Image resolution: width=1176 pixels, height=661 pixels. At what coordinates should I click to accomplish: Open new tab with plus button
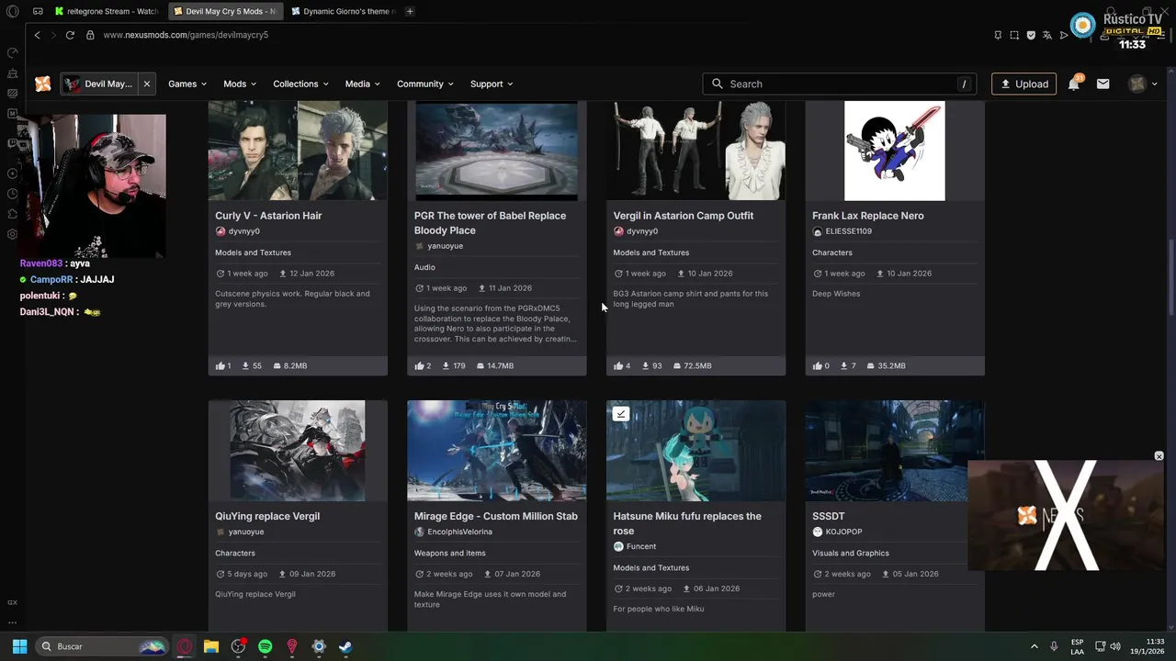coord(410,11)
